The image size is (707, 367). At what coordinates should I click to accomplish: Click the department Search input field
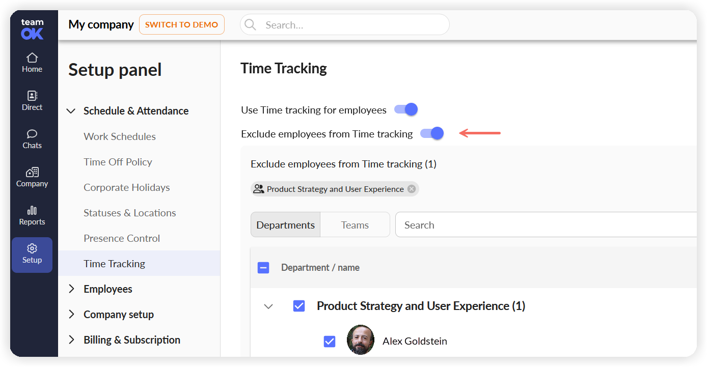546,225
